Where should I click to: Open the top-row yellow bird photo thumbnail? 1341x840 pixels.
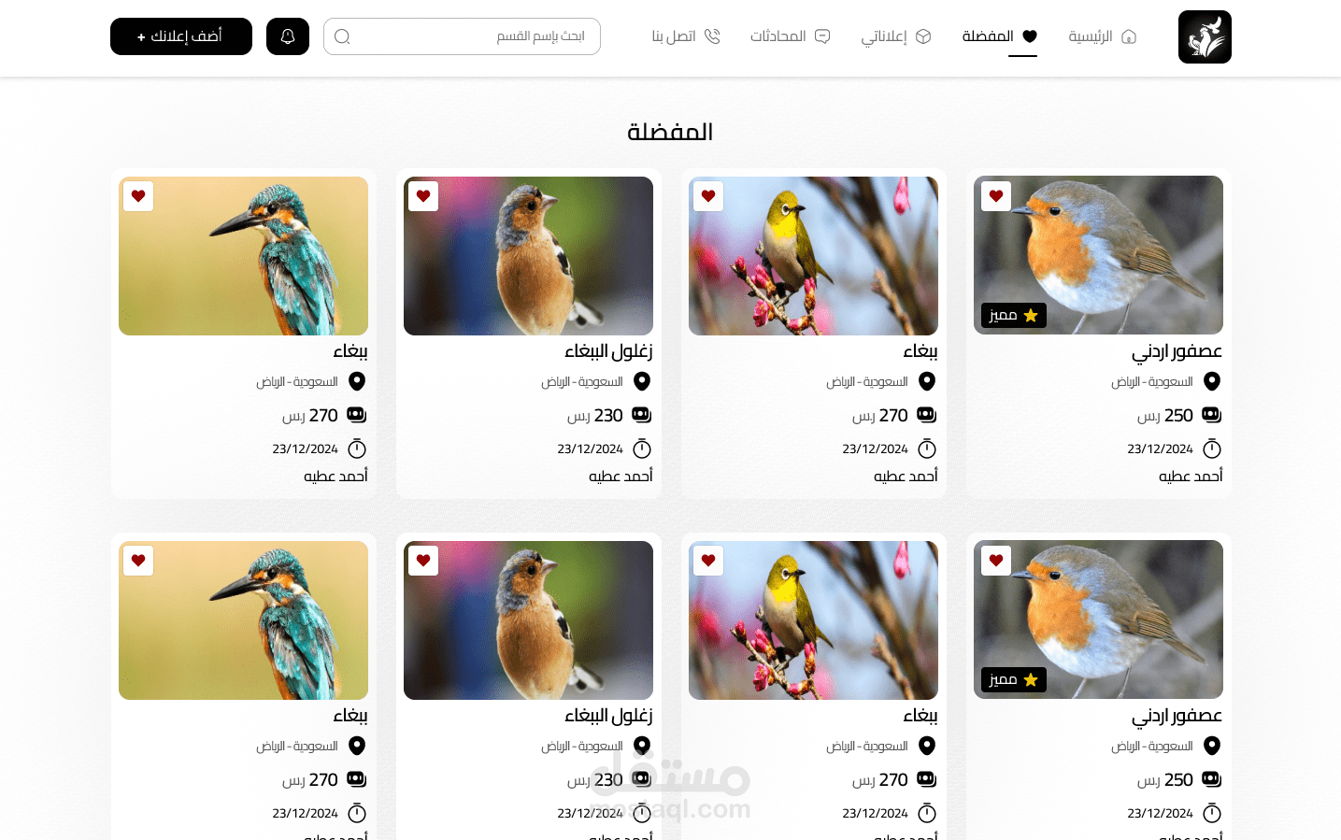[x=813, y=256]
